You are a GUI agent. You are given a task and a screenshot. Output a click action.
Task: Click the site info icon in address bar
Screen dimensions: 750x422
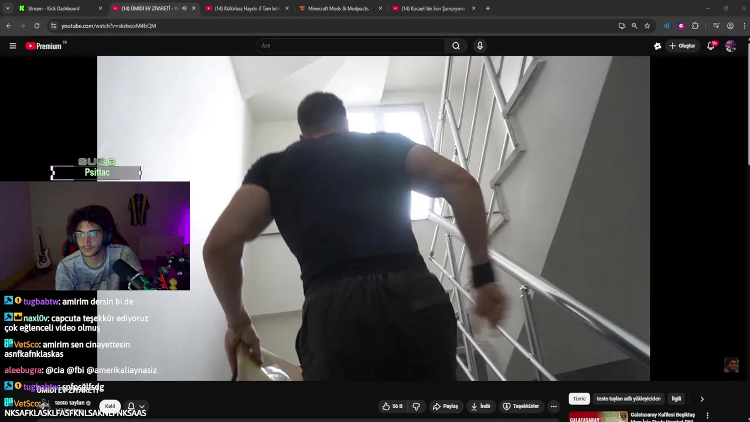[53, 26]
